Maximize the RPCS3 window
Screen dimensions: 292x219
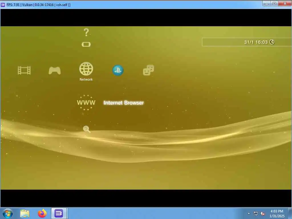click(274, 3)
